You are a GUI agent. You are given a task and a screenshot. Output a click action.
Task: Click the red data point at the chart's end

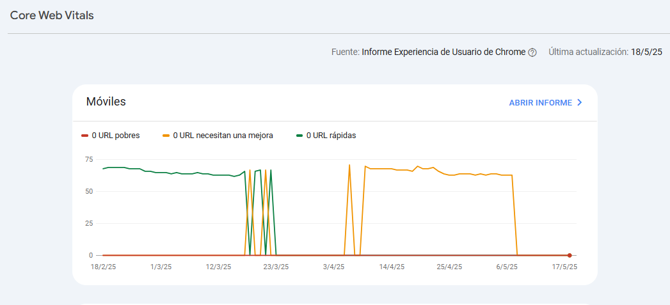[x=570, y=255]
